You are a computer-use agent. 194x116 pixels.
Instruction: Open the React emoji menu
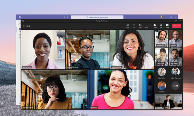[x=140, y=26]
